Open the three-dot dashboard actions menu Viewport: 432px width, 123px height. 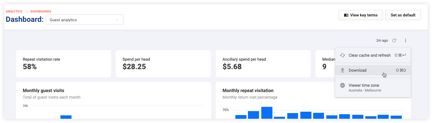(x=405, y=41)
